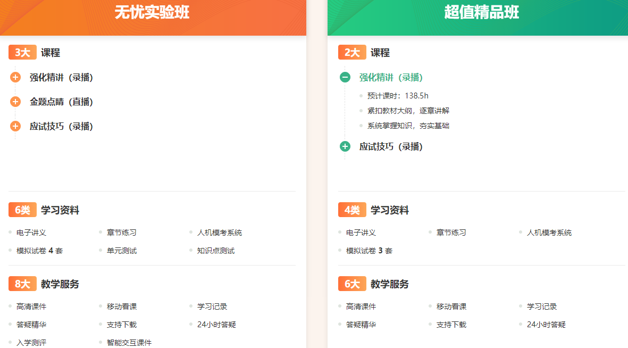Open 24小时答疑 service entry
This screenshot has width=628, height=348.
(215, 324)
